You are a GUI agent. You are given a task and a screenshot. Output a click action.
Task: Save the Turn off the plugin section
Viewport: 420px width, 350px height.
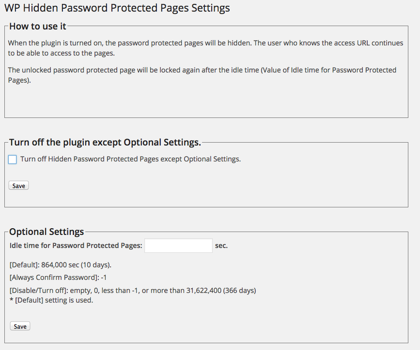(18, 186)
